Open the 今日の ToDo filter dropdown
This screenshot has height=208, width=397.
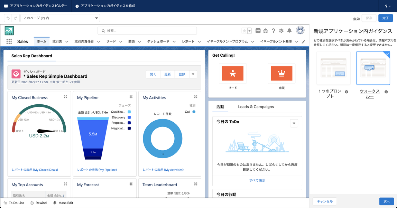point(294,123)
